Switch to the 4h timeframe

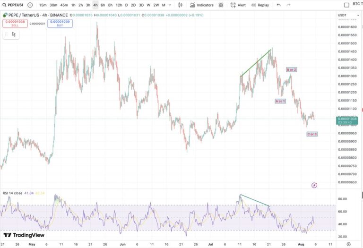[x=95, y=5]
